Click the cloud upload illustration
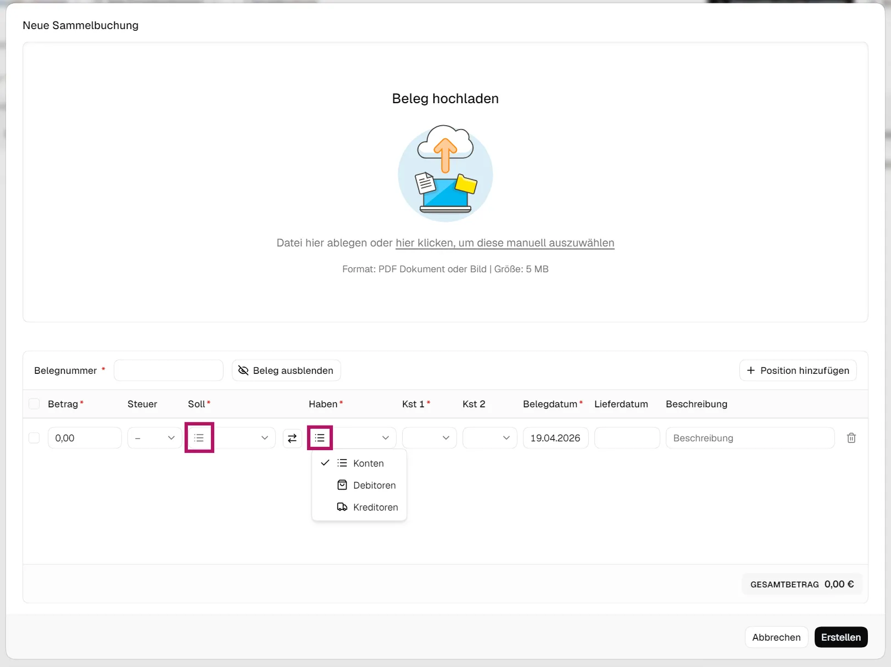Image resolution: width=891 pixels, height=667 pixels. click(x=445, y=173)
